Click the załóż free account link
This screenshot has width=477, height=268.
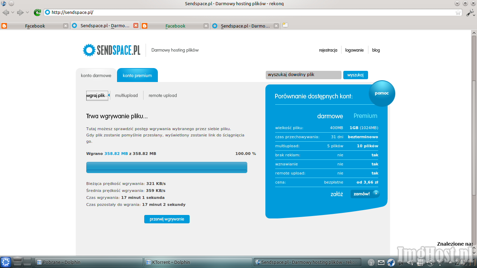tap(337, 194)
